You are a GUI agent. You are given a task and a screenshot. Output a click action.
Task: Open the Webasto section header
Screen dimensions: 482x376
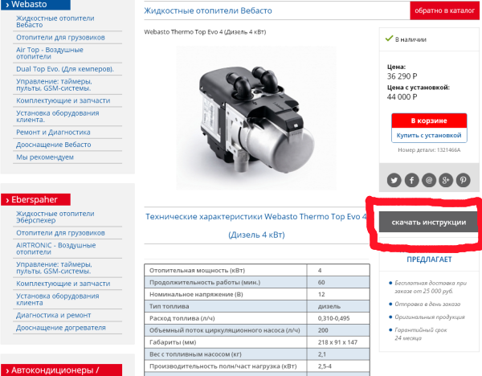point(35,5)
